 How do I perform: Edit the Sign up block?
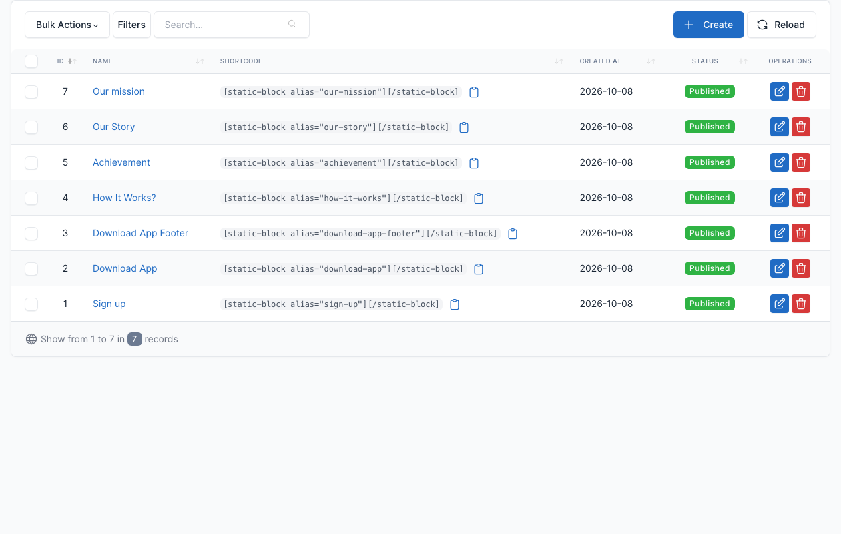[x=780, y=304]
